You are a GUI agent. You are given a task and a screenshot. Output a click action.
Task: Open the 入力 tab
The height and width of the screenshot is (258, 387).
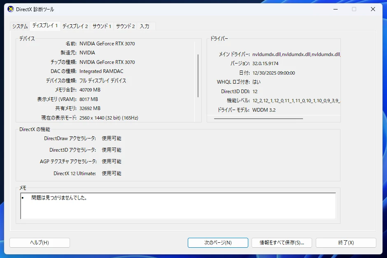[145, 26]
